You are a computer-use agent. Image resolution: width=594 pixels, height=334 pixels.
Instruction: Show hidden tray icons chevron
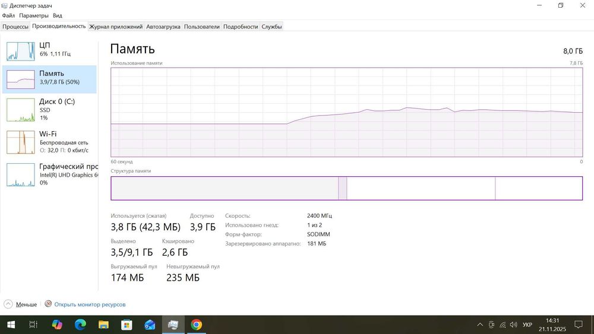point(480,325)
